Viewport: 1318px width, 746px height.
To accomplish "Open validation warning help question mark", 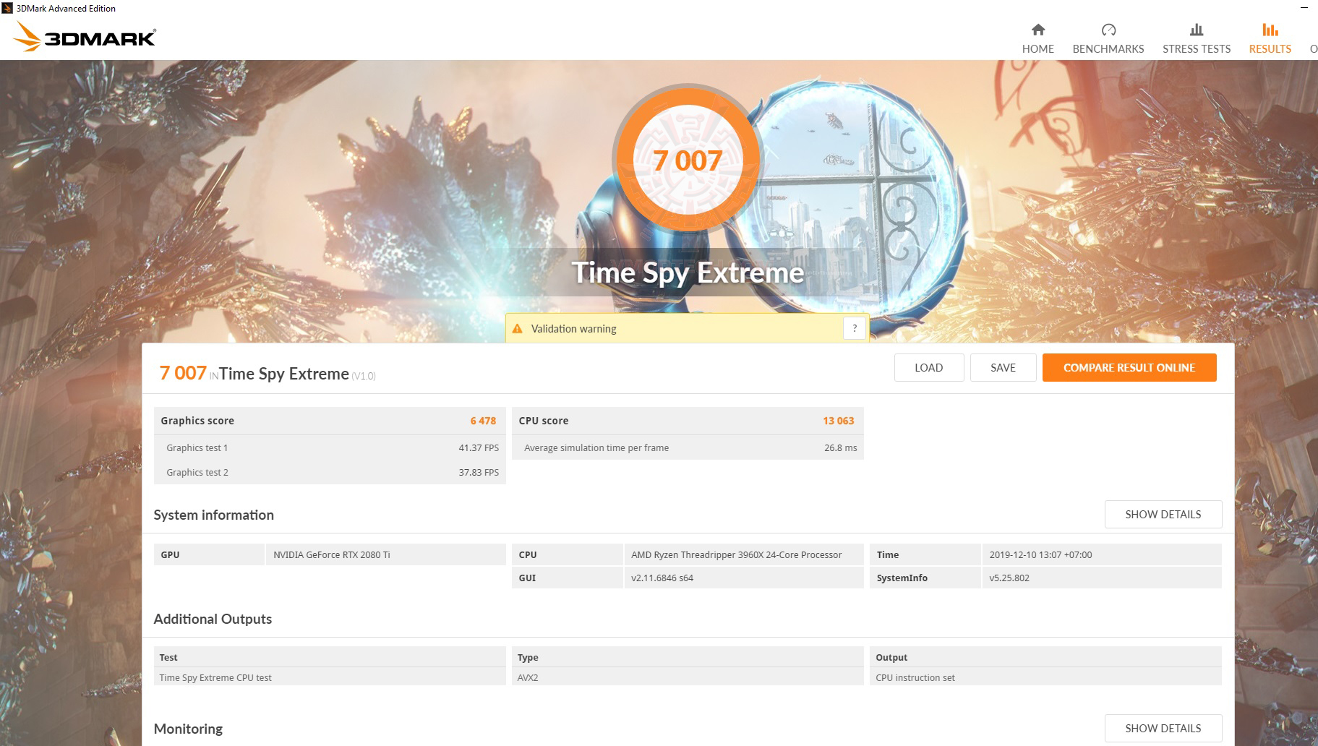I will tap(854, 328).
